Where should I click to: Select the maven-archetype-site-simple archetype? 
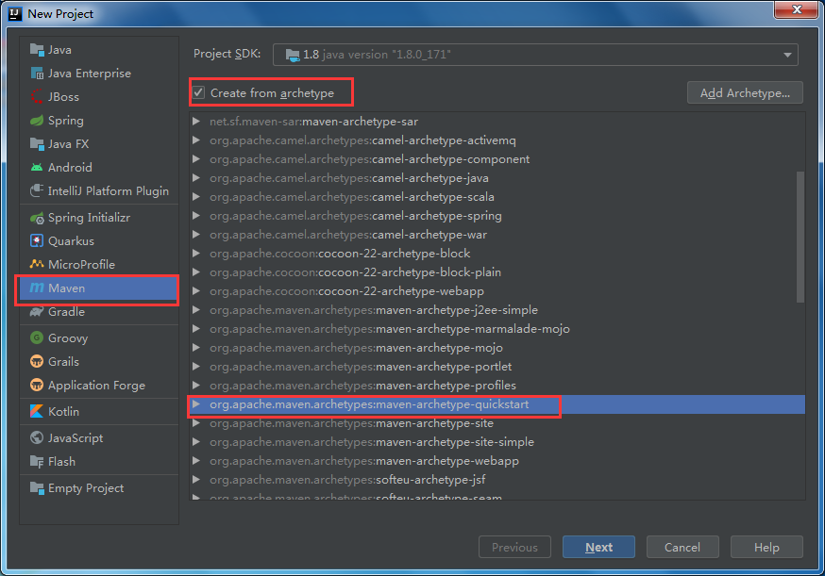tap(372, 442)
